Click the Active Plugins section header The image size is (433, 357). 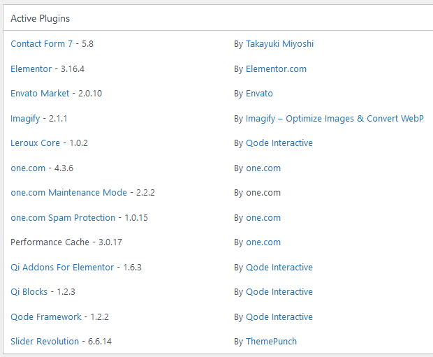click(40, 18)
